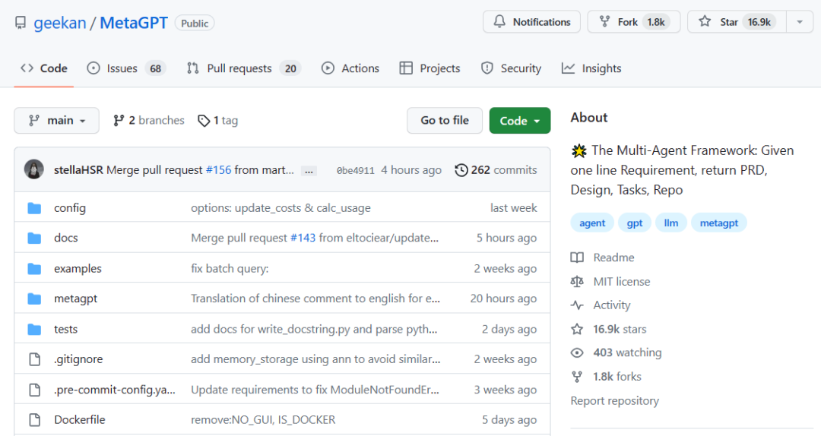This screenshot has height=436, width=821.
Task: Click the .gitignore file icon
Action: pyautogui.click(x=34, y=359)
